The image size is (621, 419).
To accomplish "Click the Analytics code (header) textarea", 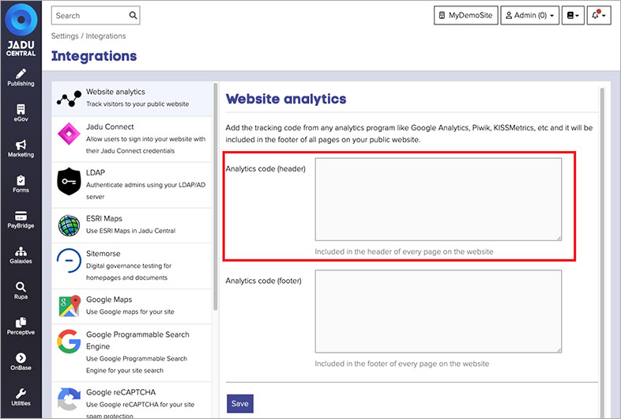I will tap(438, 199).
